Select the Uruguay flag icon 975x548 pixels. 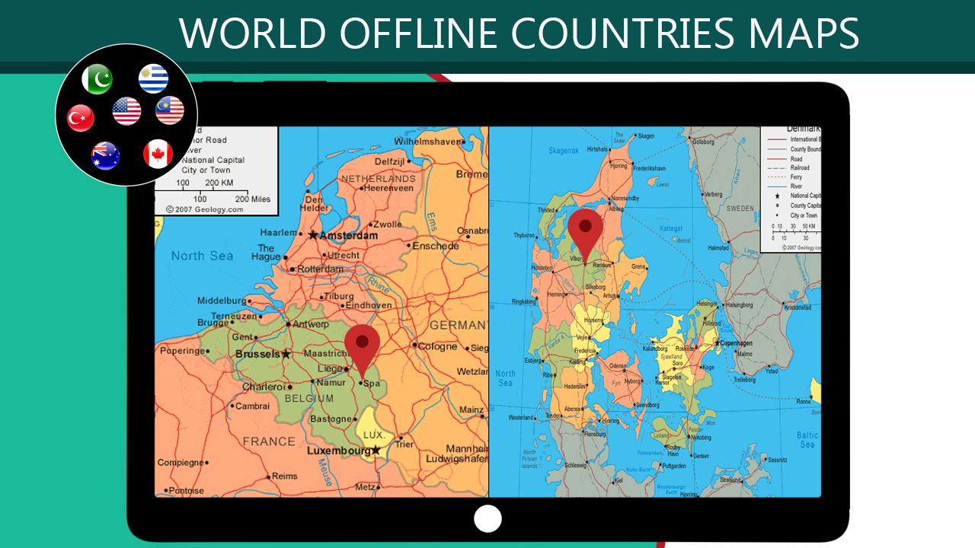click(153, 79)
